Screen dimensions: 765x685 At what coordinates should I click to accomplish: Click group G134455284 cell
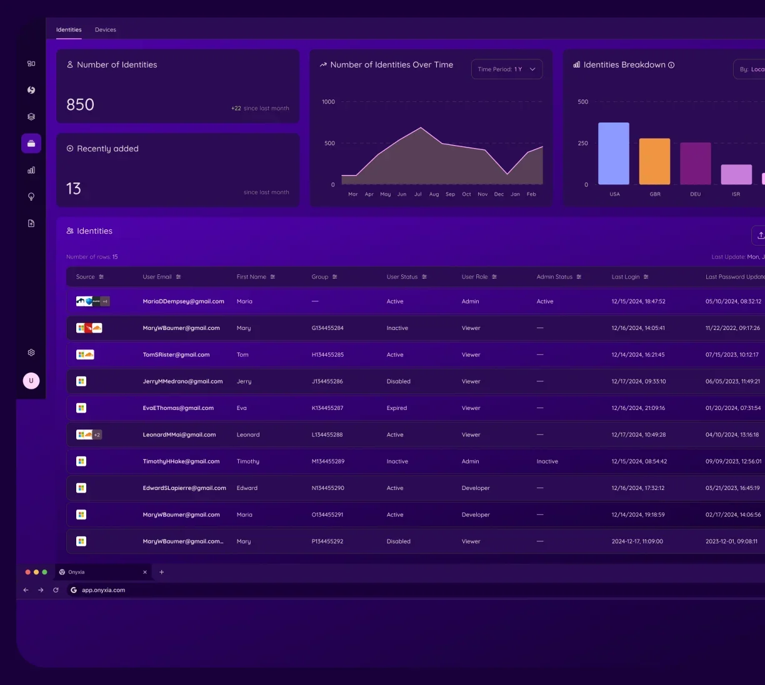327,328
